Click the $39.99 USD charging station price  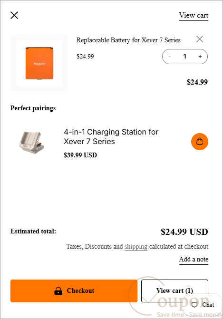(x=80, y=155)
